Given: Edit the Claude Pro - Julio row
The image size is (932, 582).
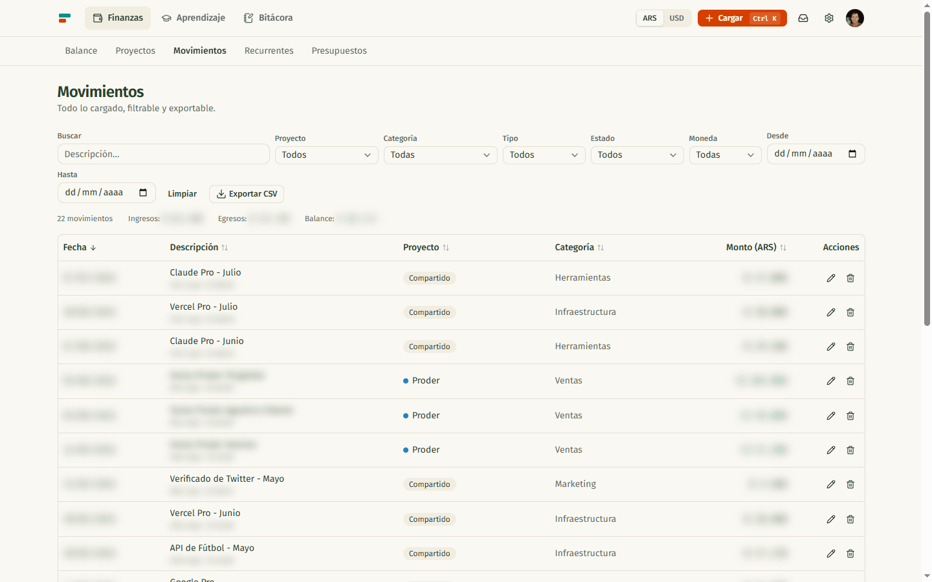Looking at the screenshot, I should tap(831, 278).
